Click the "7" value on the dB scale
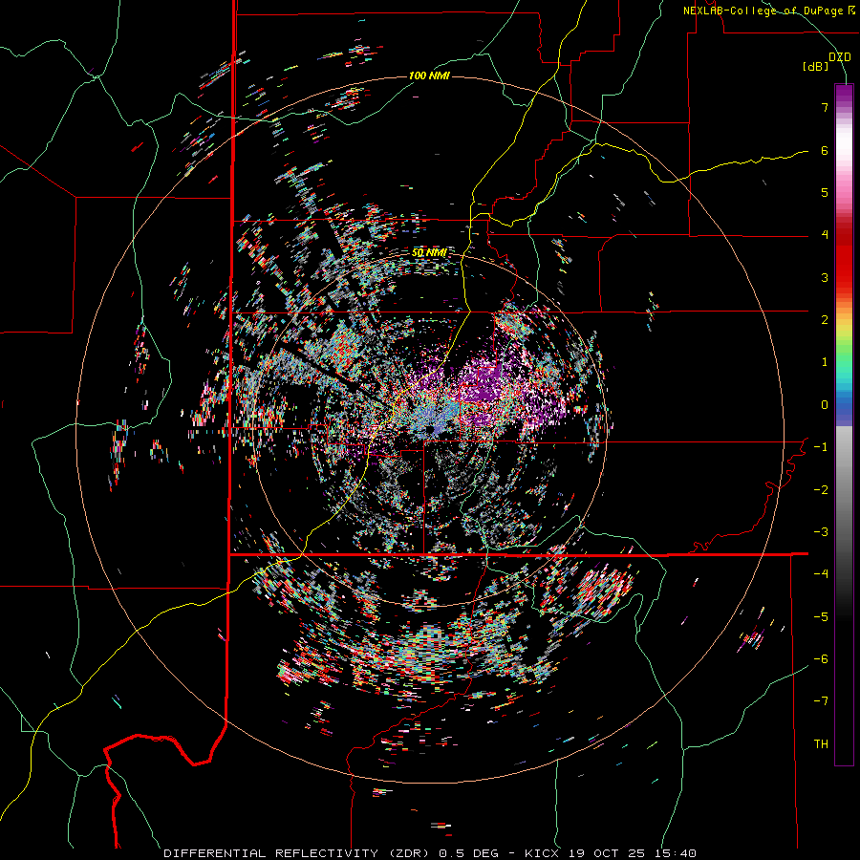The width and height of the screenshot is (860, 860). click(x=825, y=107)
